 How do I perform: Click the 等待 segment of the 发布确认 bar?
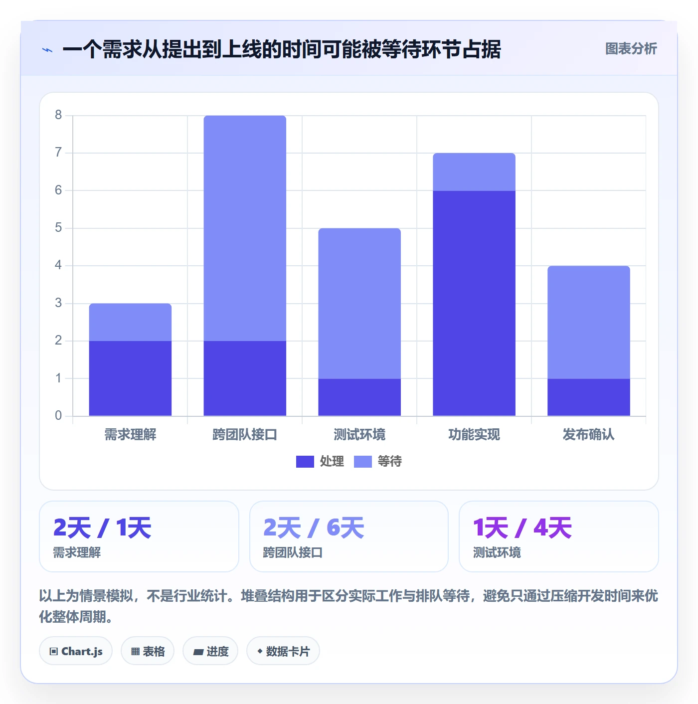pyautogui.click(x=589, y=322)
